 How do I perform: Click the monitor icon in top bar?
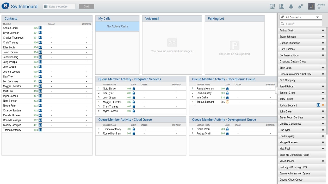coord(272,6)
